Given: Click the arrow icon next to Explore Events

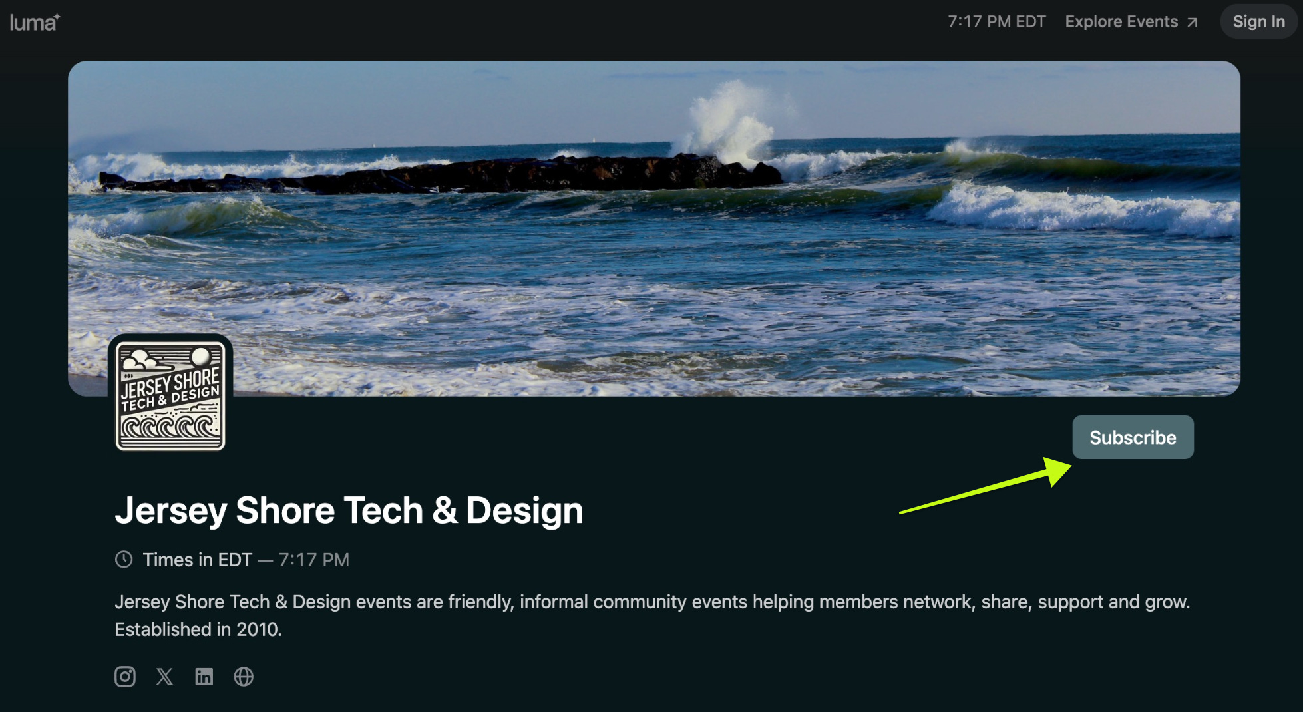Looking at the screenshot, I should point(1192,23).
